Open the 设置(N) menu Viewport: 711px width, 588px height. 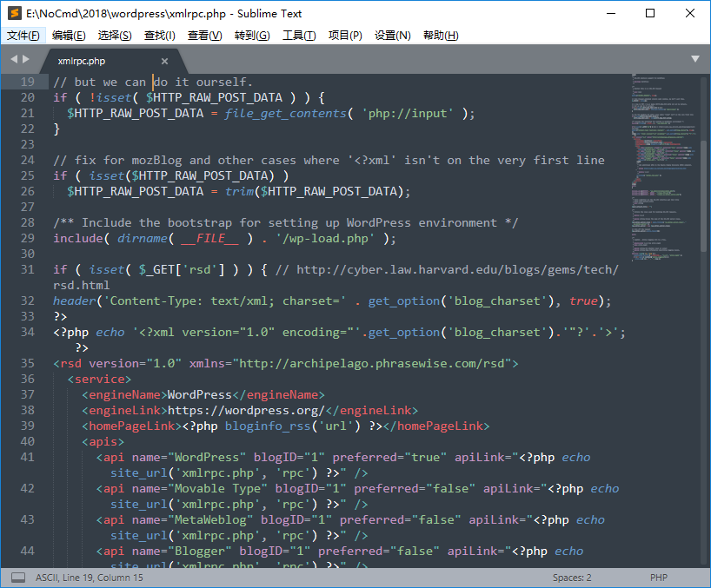tap(392, 36)
